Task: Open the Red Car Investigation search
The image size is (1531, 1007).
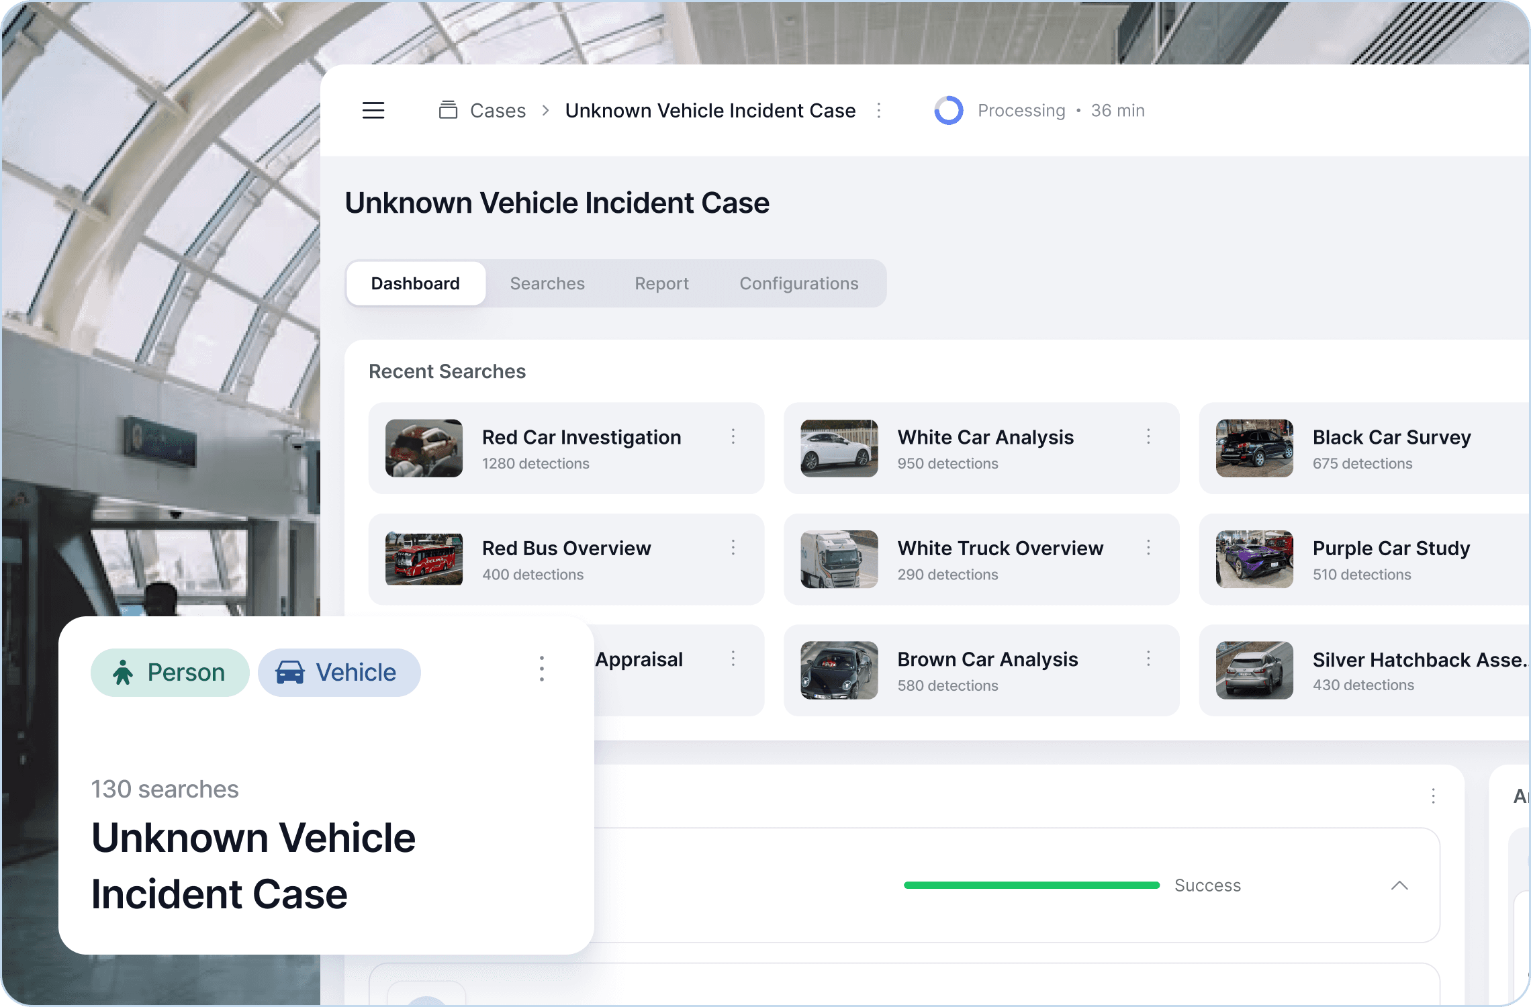Action: point(567,448)
